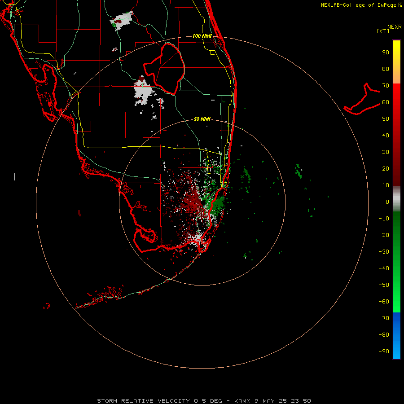Click the -90 value on velocity scale
Image resolution: width=404 pixels, height=404 pixels.
click(x=384, y=351)
